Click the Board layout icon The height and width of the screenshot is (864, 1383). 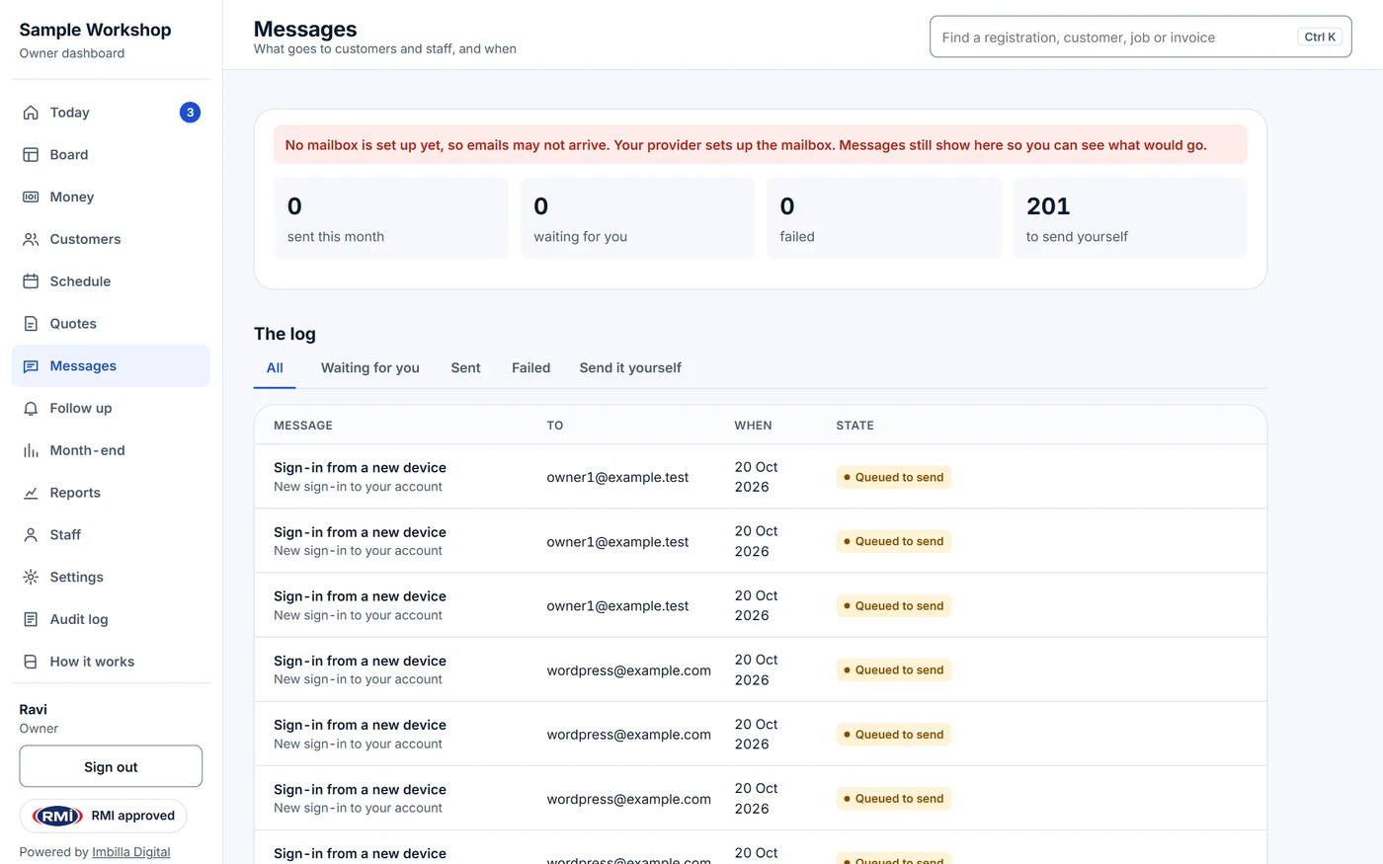coord(31,155)
